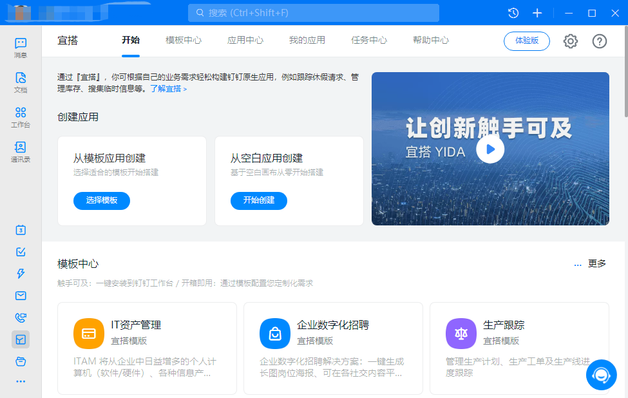Open the 工作台 workbench sidebar icon
Viewport: 628px width, 398px height.
21,117
